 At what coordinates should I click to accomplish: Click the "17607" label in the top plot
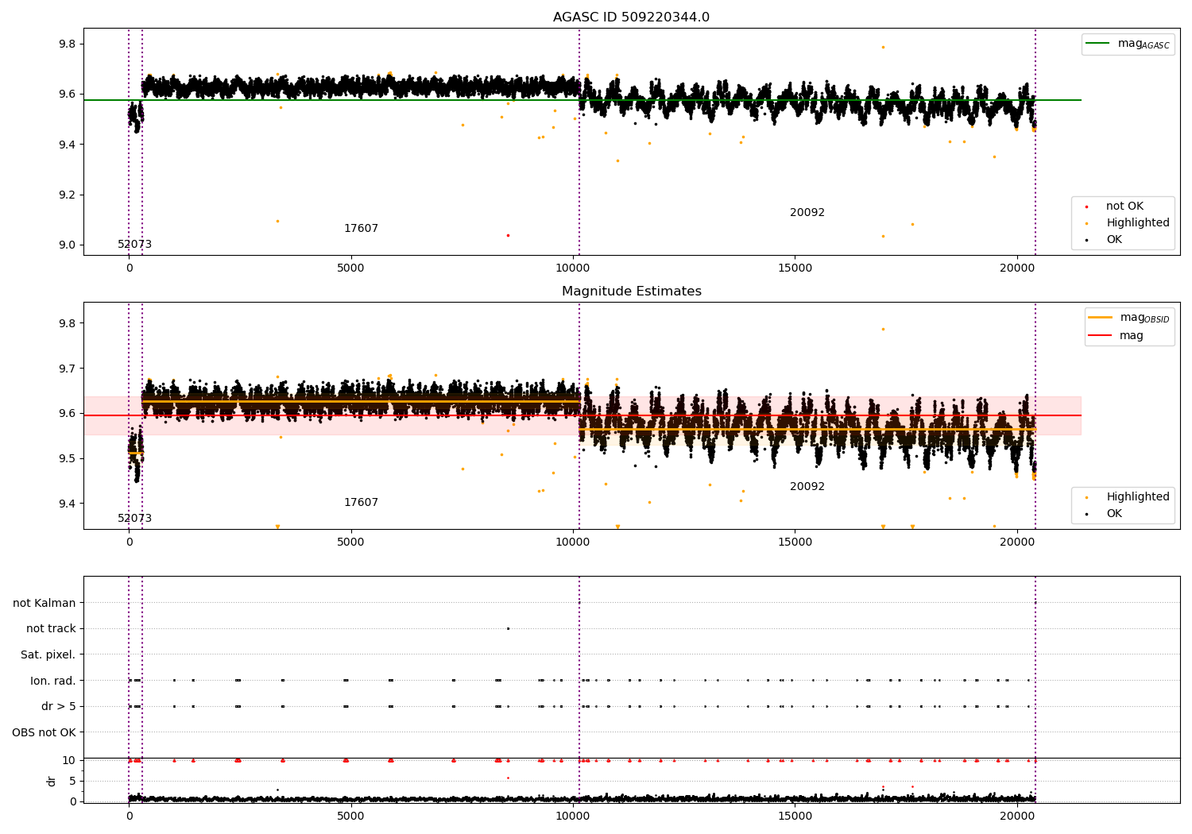point(361,229)
